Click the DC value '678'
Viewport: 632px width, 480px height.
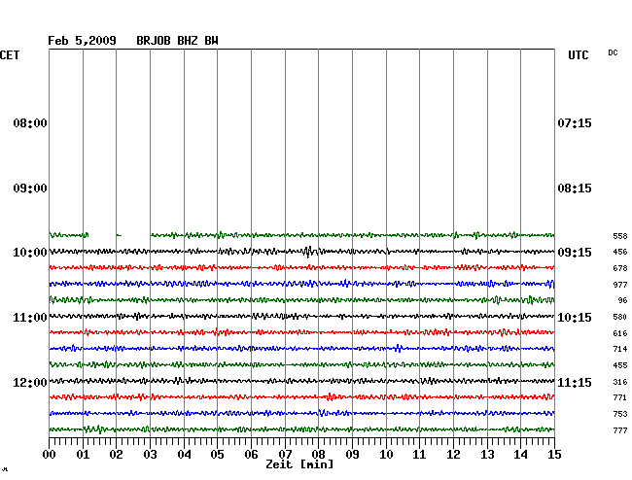620,268
